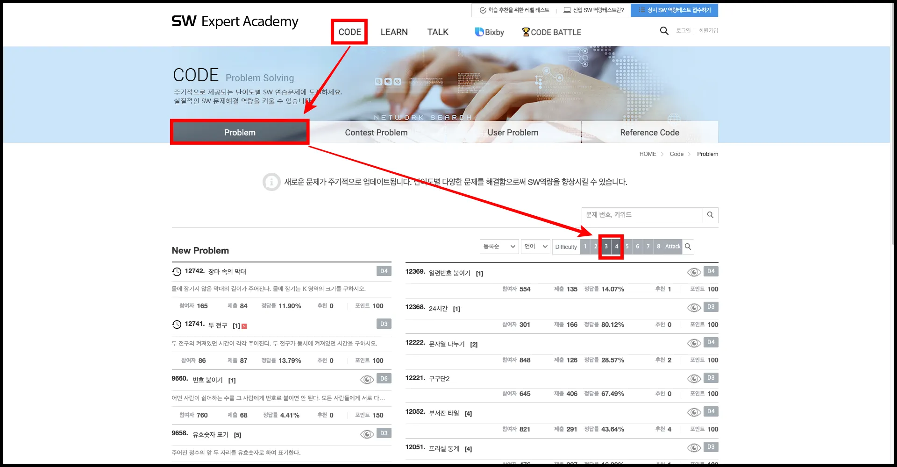The height and width of the screenshot is (467, 897).
Task: Click the eye icon for problem 12368
Action: coord(694,308)
